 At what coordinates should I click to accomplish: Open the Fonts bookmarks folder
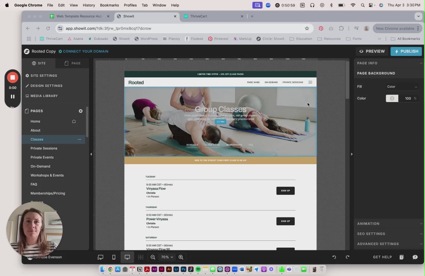pos(354,39)
